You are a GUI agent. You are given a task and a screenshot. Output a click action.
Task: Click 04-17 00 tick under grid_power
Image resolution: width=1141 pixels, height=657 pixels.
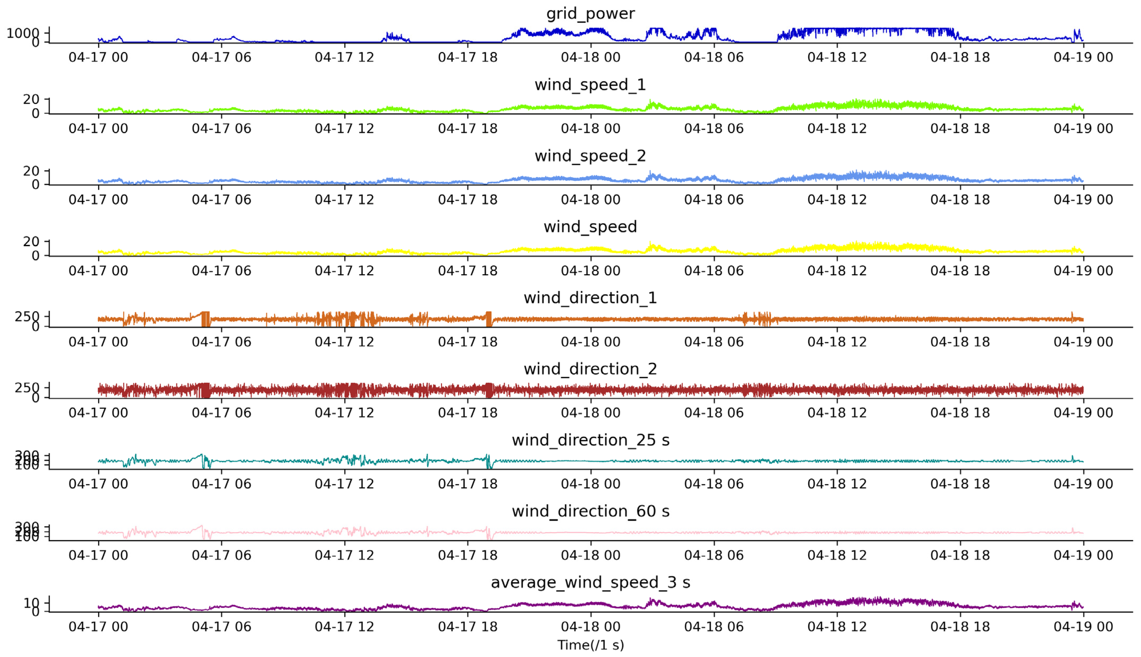98,58
